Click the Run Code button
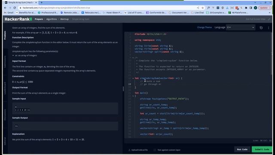Image resolution: width=275 pixels, height=155 pixels. pyautogui.click(x=242, y=149)
